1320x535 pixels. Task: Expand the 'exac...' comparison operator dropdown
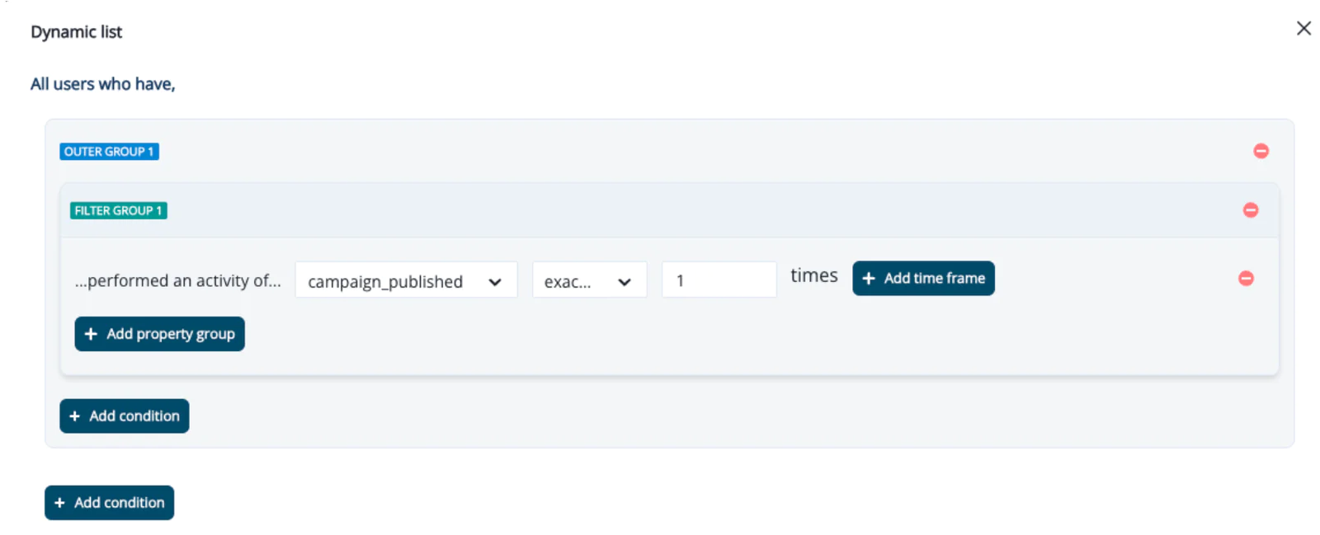click(589, 280)
